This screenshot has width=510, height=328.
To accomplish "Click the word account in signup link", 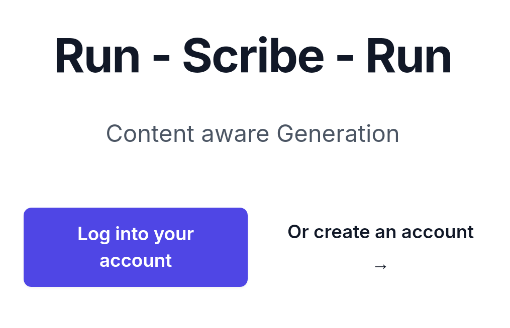I will pos(438,233).
